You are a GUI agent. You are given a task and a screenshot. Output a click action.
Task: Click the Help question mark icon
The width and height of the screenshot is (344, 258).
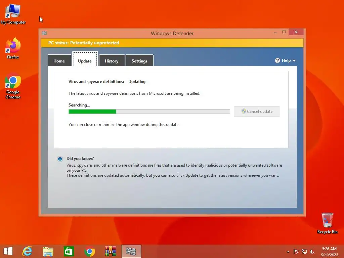pos(277,60)
